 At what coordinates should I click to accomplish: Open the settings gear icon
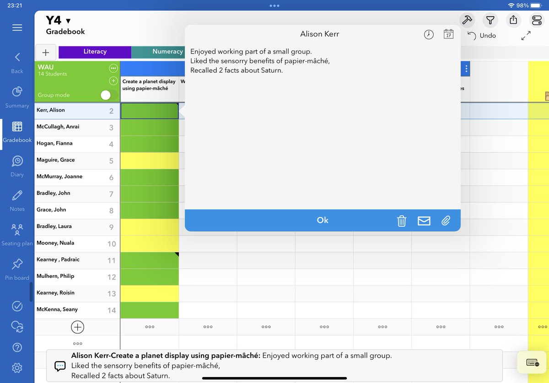point(17,368)
